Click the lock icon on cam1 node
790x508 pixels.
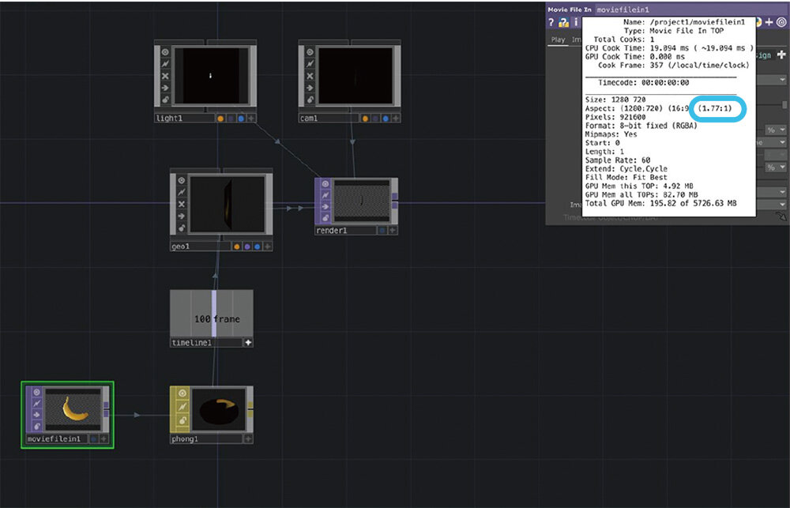310,100
